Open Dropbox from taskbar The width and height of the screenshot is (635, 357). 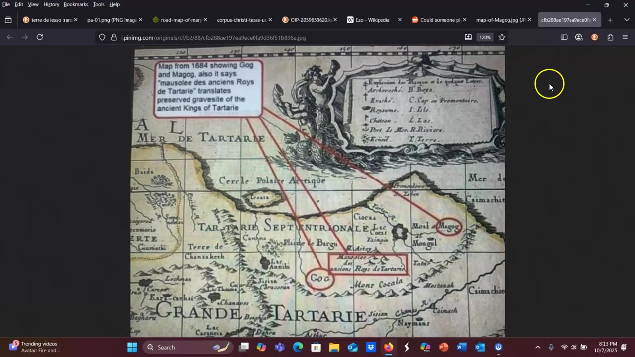pyautogui.click(x=371, y=347)
